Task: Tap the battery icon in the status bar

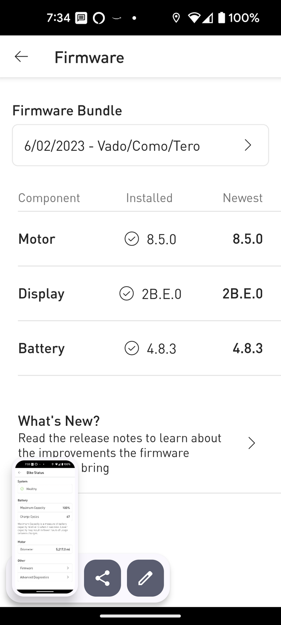Action: click(x=221, y=18)
